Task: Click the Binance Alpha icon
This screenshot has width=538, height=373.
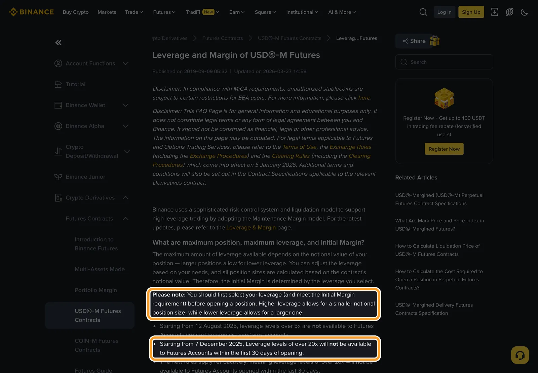Action: click(58, 126)
